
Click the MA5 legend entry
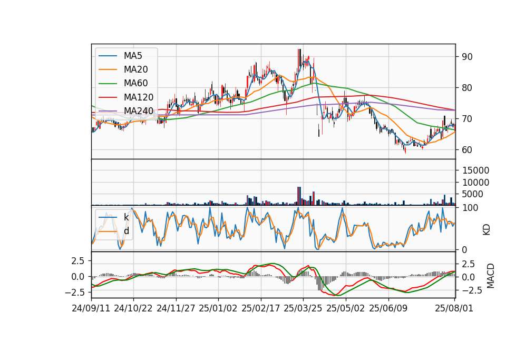pyautogui.click(x=120, y=56)
